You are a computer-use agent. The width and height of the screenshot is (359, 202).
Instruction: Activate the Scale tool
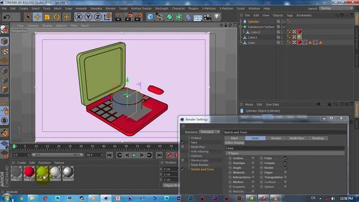47,17
